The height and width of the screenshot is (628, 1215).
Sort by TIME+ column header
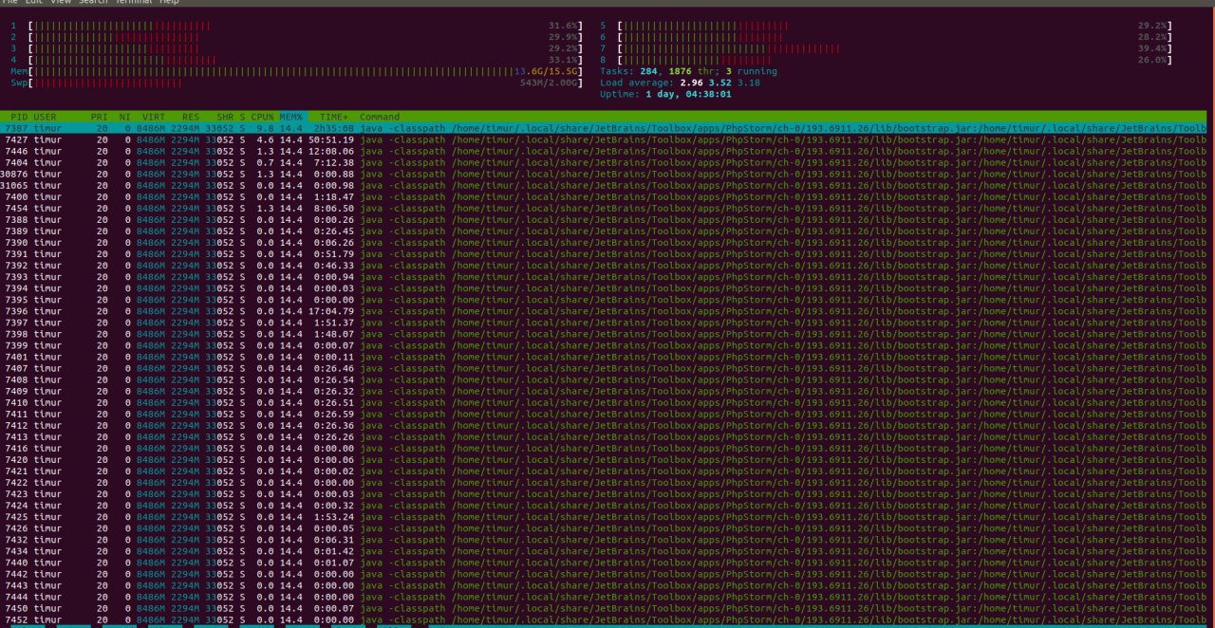[333, 117]
